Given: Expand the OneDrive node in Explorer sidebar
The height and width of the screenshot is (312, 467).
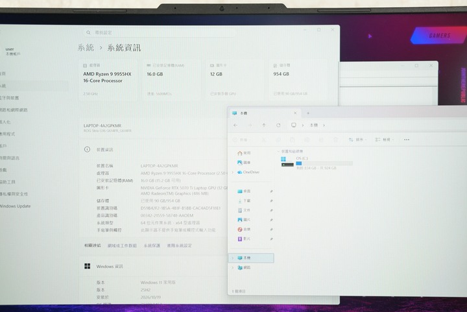Looking at the screenshot, I should (233, 173).
